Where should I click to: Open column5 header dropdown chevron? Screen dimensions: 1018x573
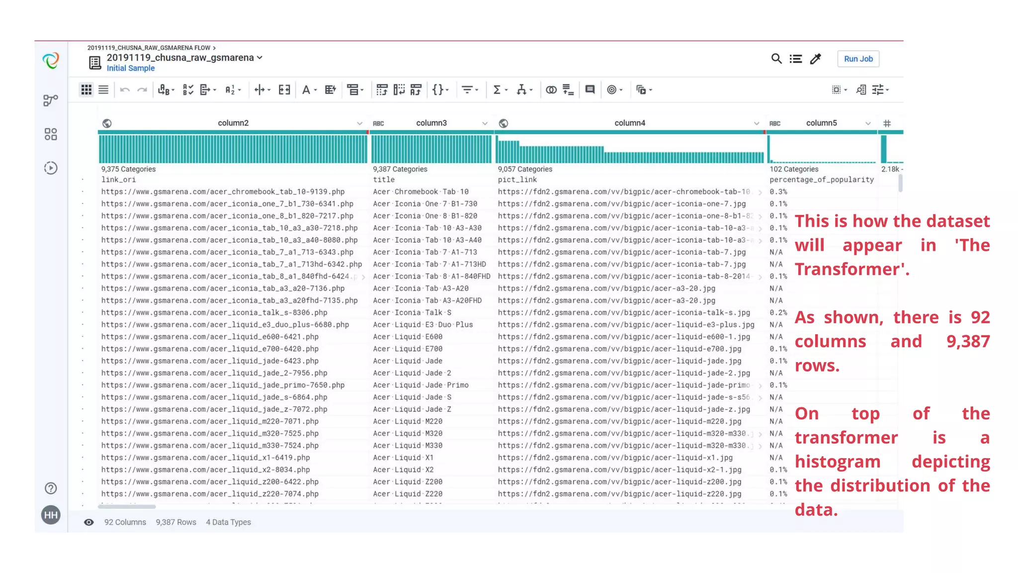868,123
